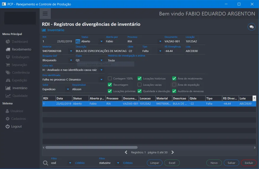Sort by the Status column header
The height and width of the screenshot is (169, 259).
tap(81, 98)
